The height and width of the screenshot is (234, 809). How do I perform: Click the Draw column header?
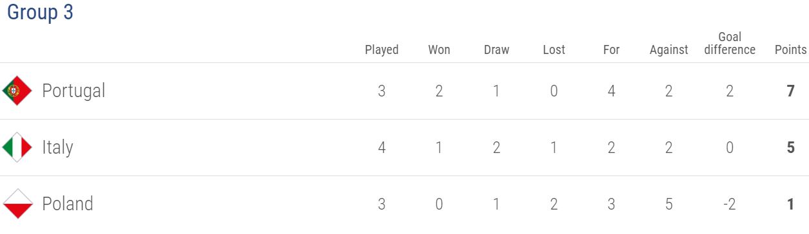[x=496, y=50]
